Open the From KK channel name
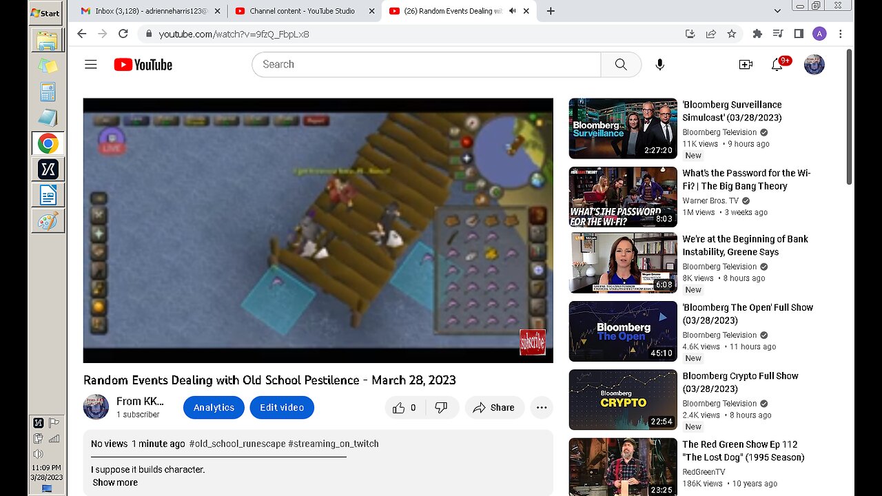The image size is (882, 496). click(140, 401)
